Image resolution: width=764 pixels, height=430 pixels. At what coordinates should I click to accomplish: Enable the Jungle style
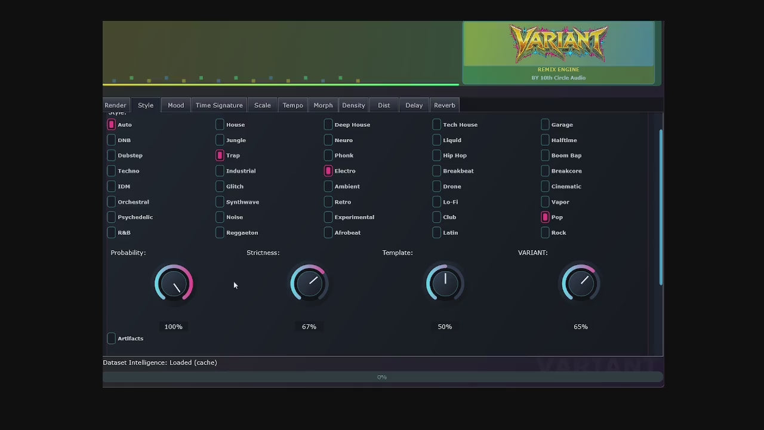[220, 140]
